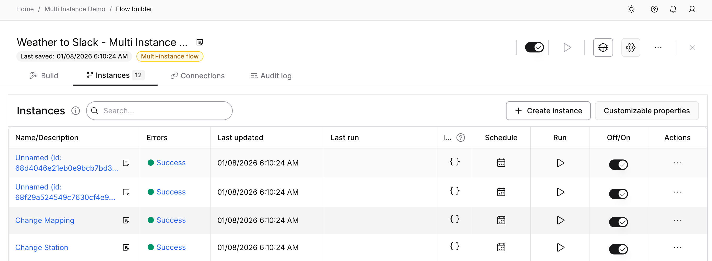Run the Unnamed 68f29a52 instance
Image resolution: width=712 pixels, height=261 pixels.
click(x=560, y=192)
